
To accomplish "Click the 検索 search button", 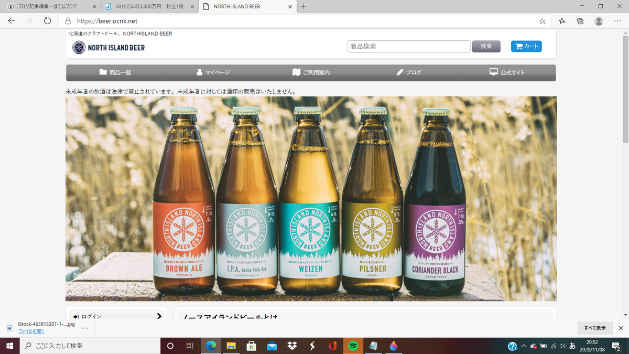I will click(x=486, y=46).
